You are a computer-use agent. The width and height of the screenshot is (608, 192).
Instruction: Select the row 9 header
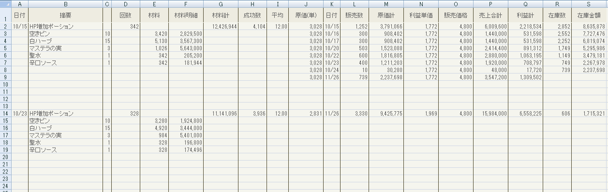[x=5, y=77]
